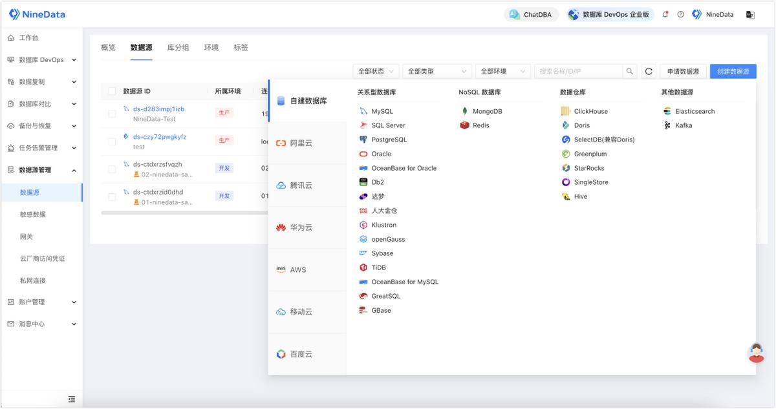Image resolution: width=776 pixels, height=409 pixels.
Task: Click the refresh icon beside search
Action: pyautogui.click(x=649, y=72)
